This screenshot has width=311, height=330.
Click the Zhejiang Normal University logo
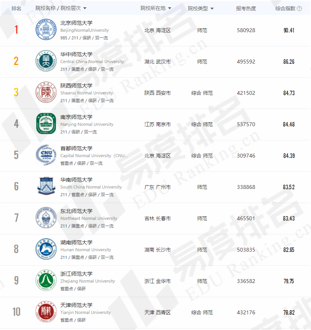pyautogui.click(x=46, y=280)
